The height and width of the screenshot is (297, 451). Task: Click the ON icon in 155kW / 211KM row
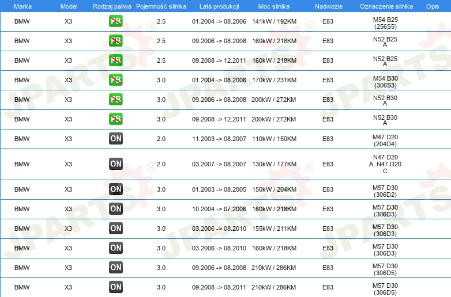pyautogui.click(x=115, y=229)
